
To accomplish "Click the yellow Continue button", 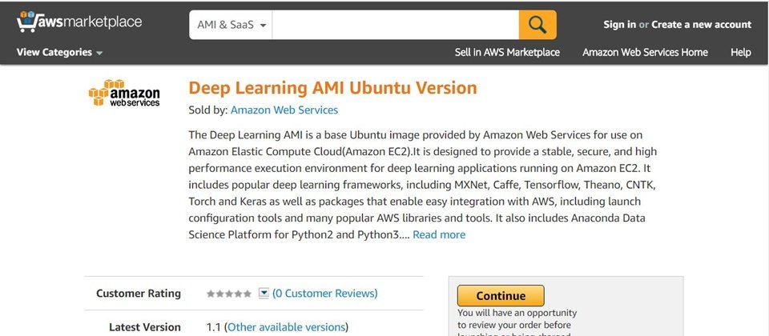I will (x=501, y=296).
